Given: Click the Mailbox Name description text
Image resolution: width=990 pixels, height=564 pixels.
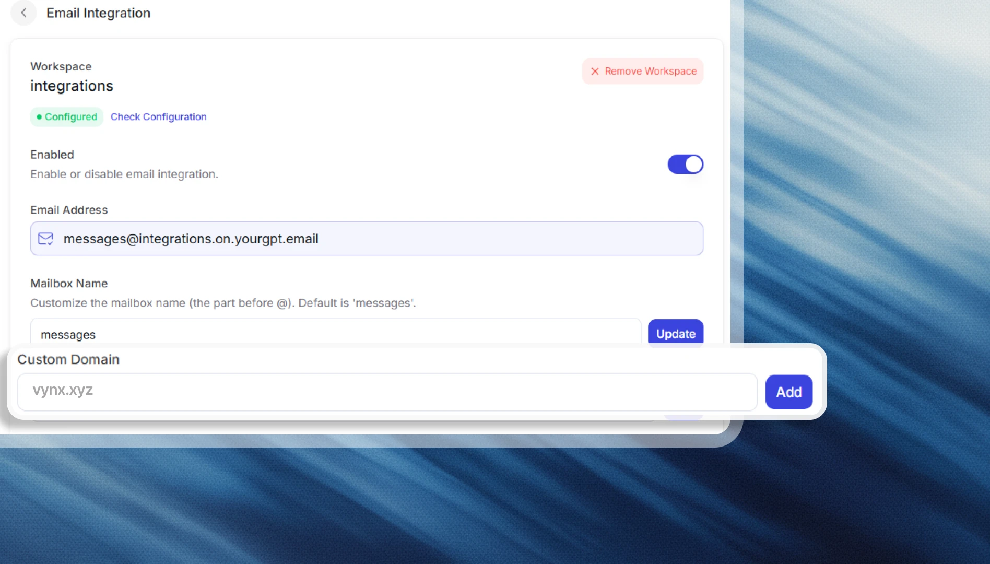Looking at the screenshot, I should (223, 303).
